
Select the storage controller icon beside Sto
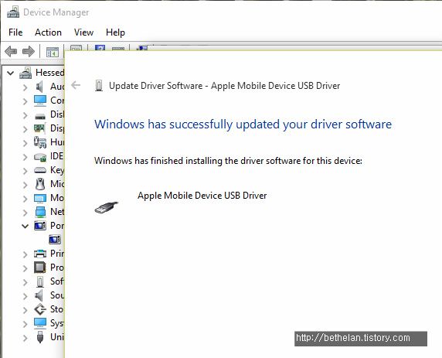pos(40,309)
